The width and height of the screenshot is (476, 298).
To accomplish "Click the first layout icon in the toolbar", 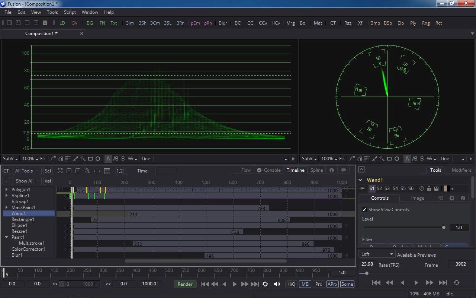I will click(9, 23).
